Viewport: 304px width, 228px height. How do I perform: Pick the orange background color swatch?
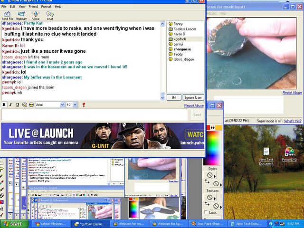tap(219, 128)
